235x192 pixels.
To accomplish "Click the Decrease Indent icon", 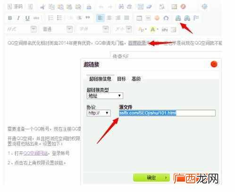I will 71,18.
